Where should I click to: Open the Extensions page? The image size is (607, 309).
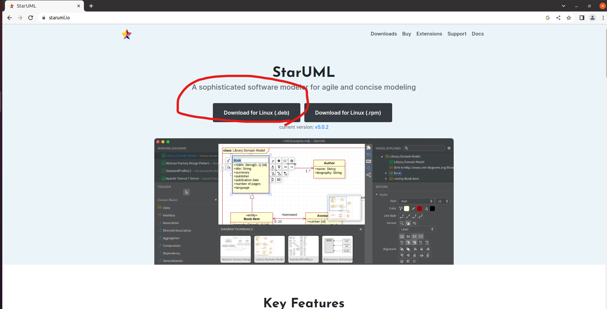pos(429,34)
